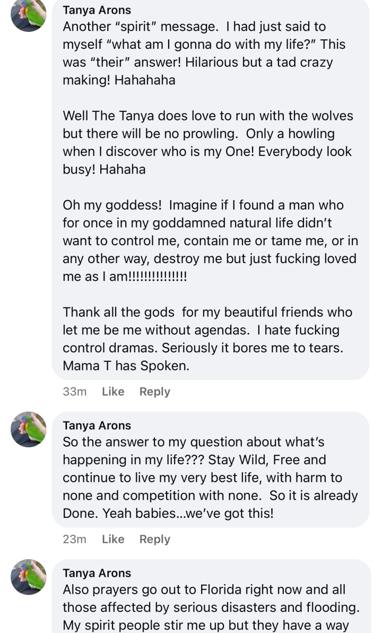Image resolution: width=382 pixels, height=633 pixels.
Task: Open profile picture on the 33m comment
Action: coord(29,14)
